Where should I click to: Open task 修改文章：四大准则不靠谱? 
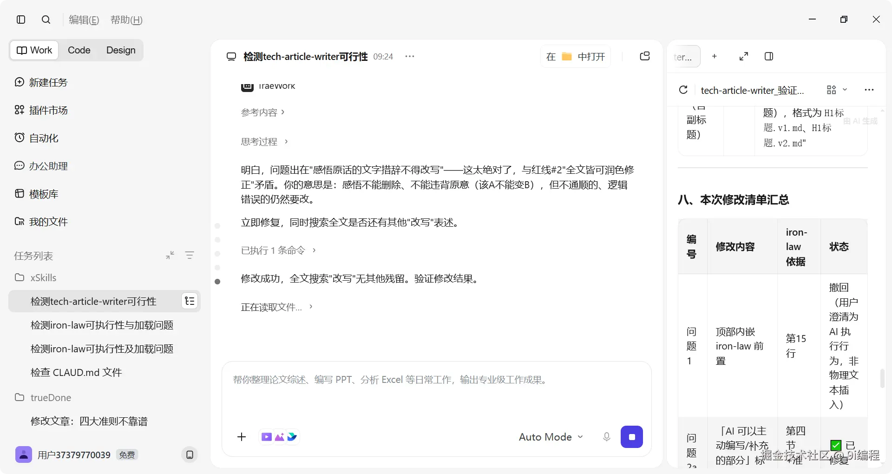point(89,421)
